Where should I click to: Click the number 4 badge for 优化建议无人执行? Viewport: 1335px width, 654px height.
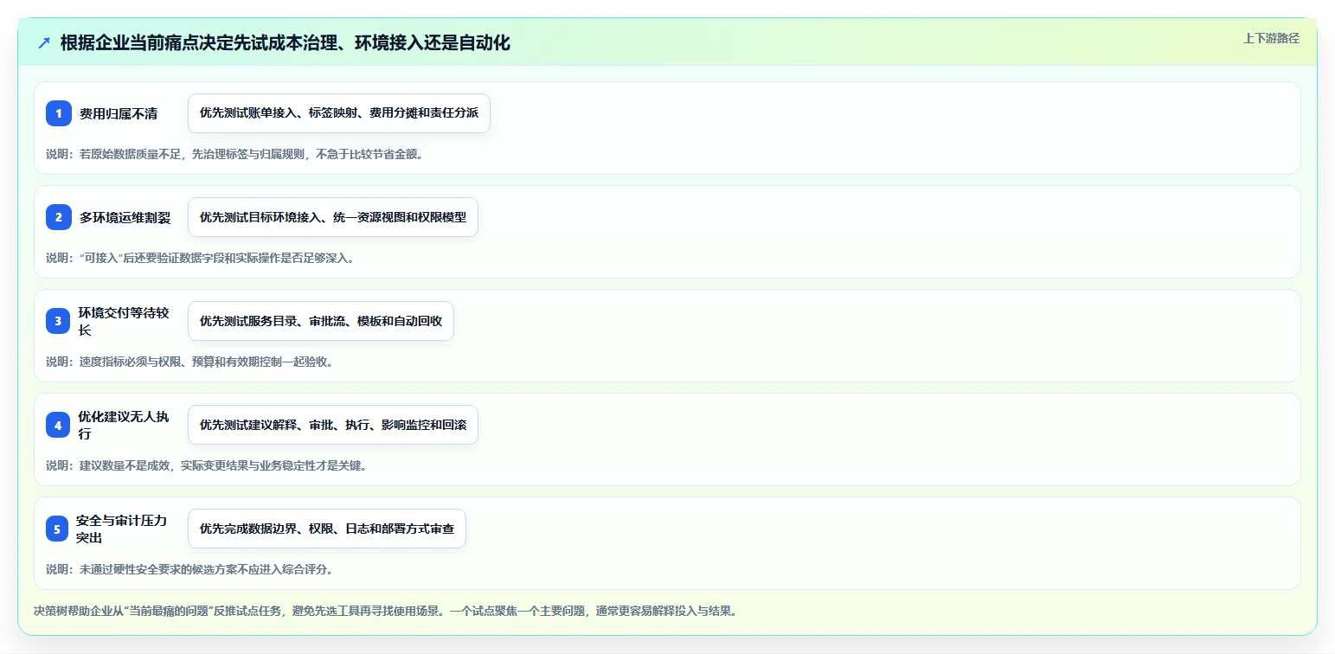click(59, 425)
